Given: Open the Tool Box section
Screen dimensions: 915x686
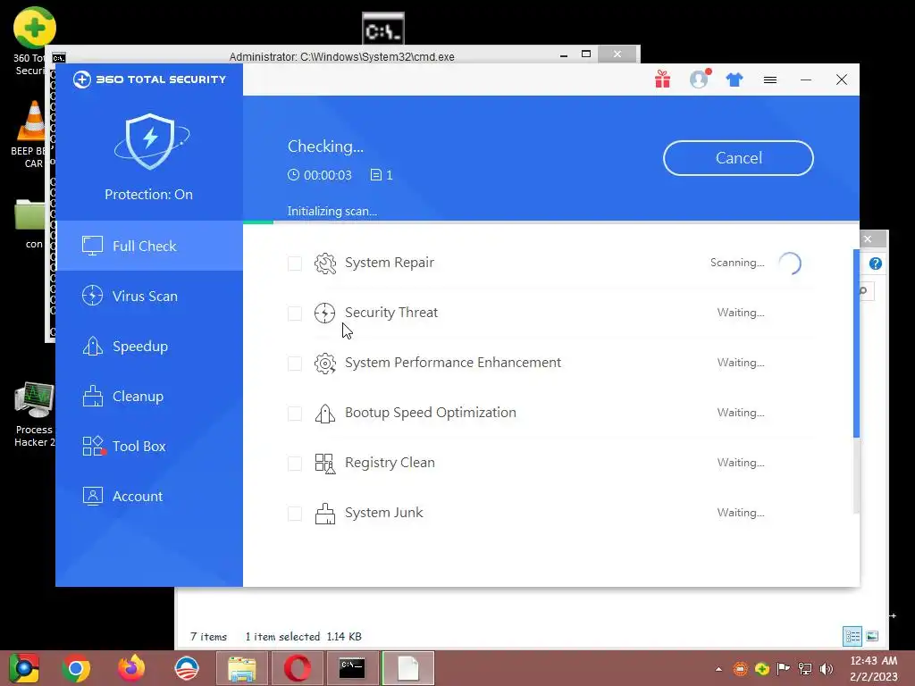Looking at the screenshot, I should (x=149, y=447).
